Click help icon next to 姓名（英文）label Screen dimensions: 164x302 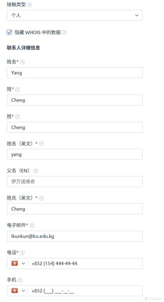tap(42, 144)
